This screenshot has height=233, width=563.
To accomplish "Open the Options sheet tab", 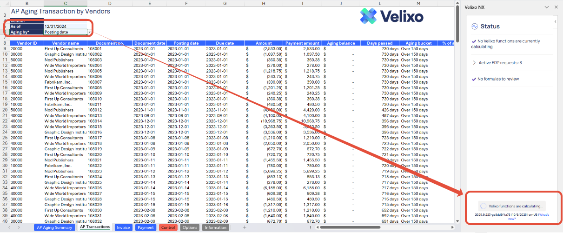I will pyautogui.click(x=190, y=227).
